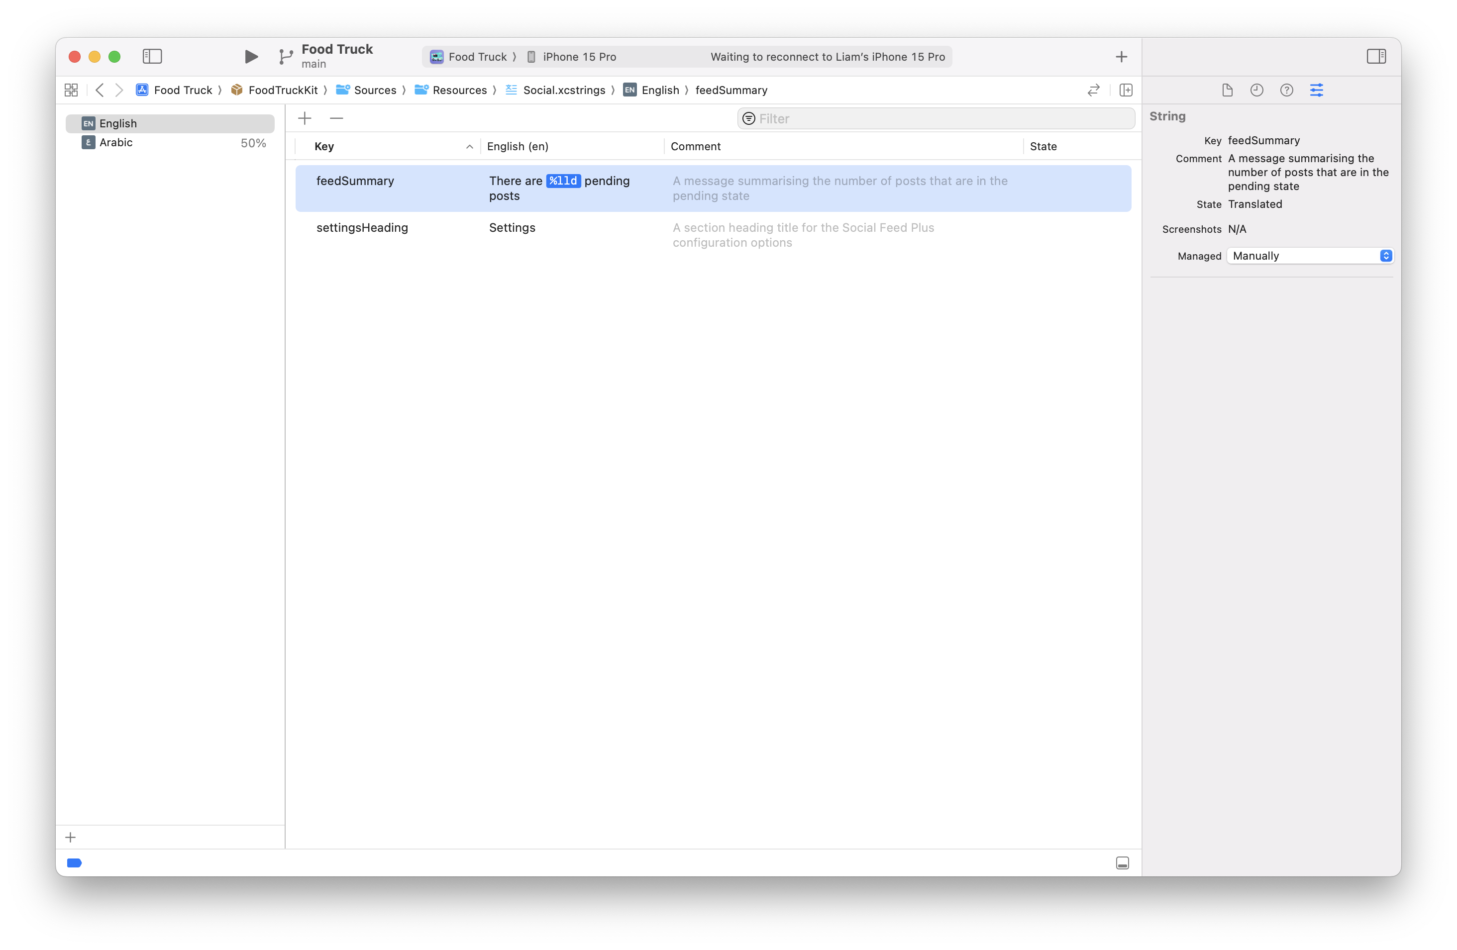Open the iPhone 15 Pro destination selector
1457x950 pixels.
pos(579,57)
